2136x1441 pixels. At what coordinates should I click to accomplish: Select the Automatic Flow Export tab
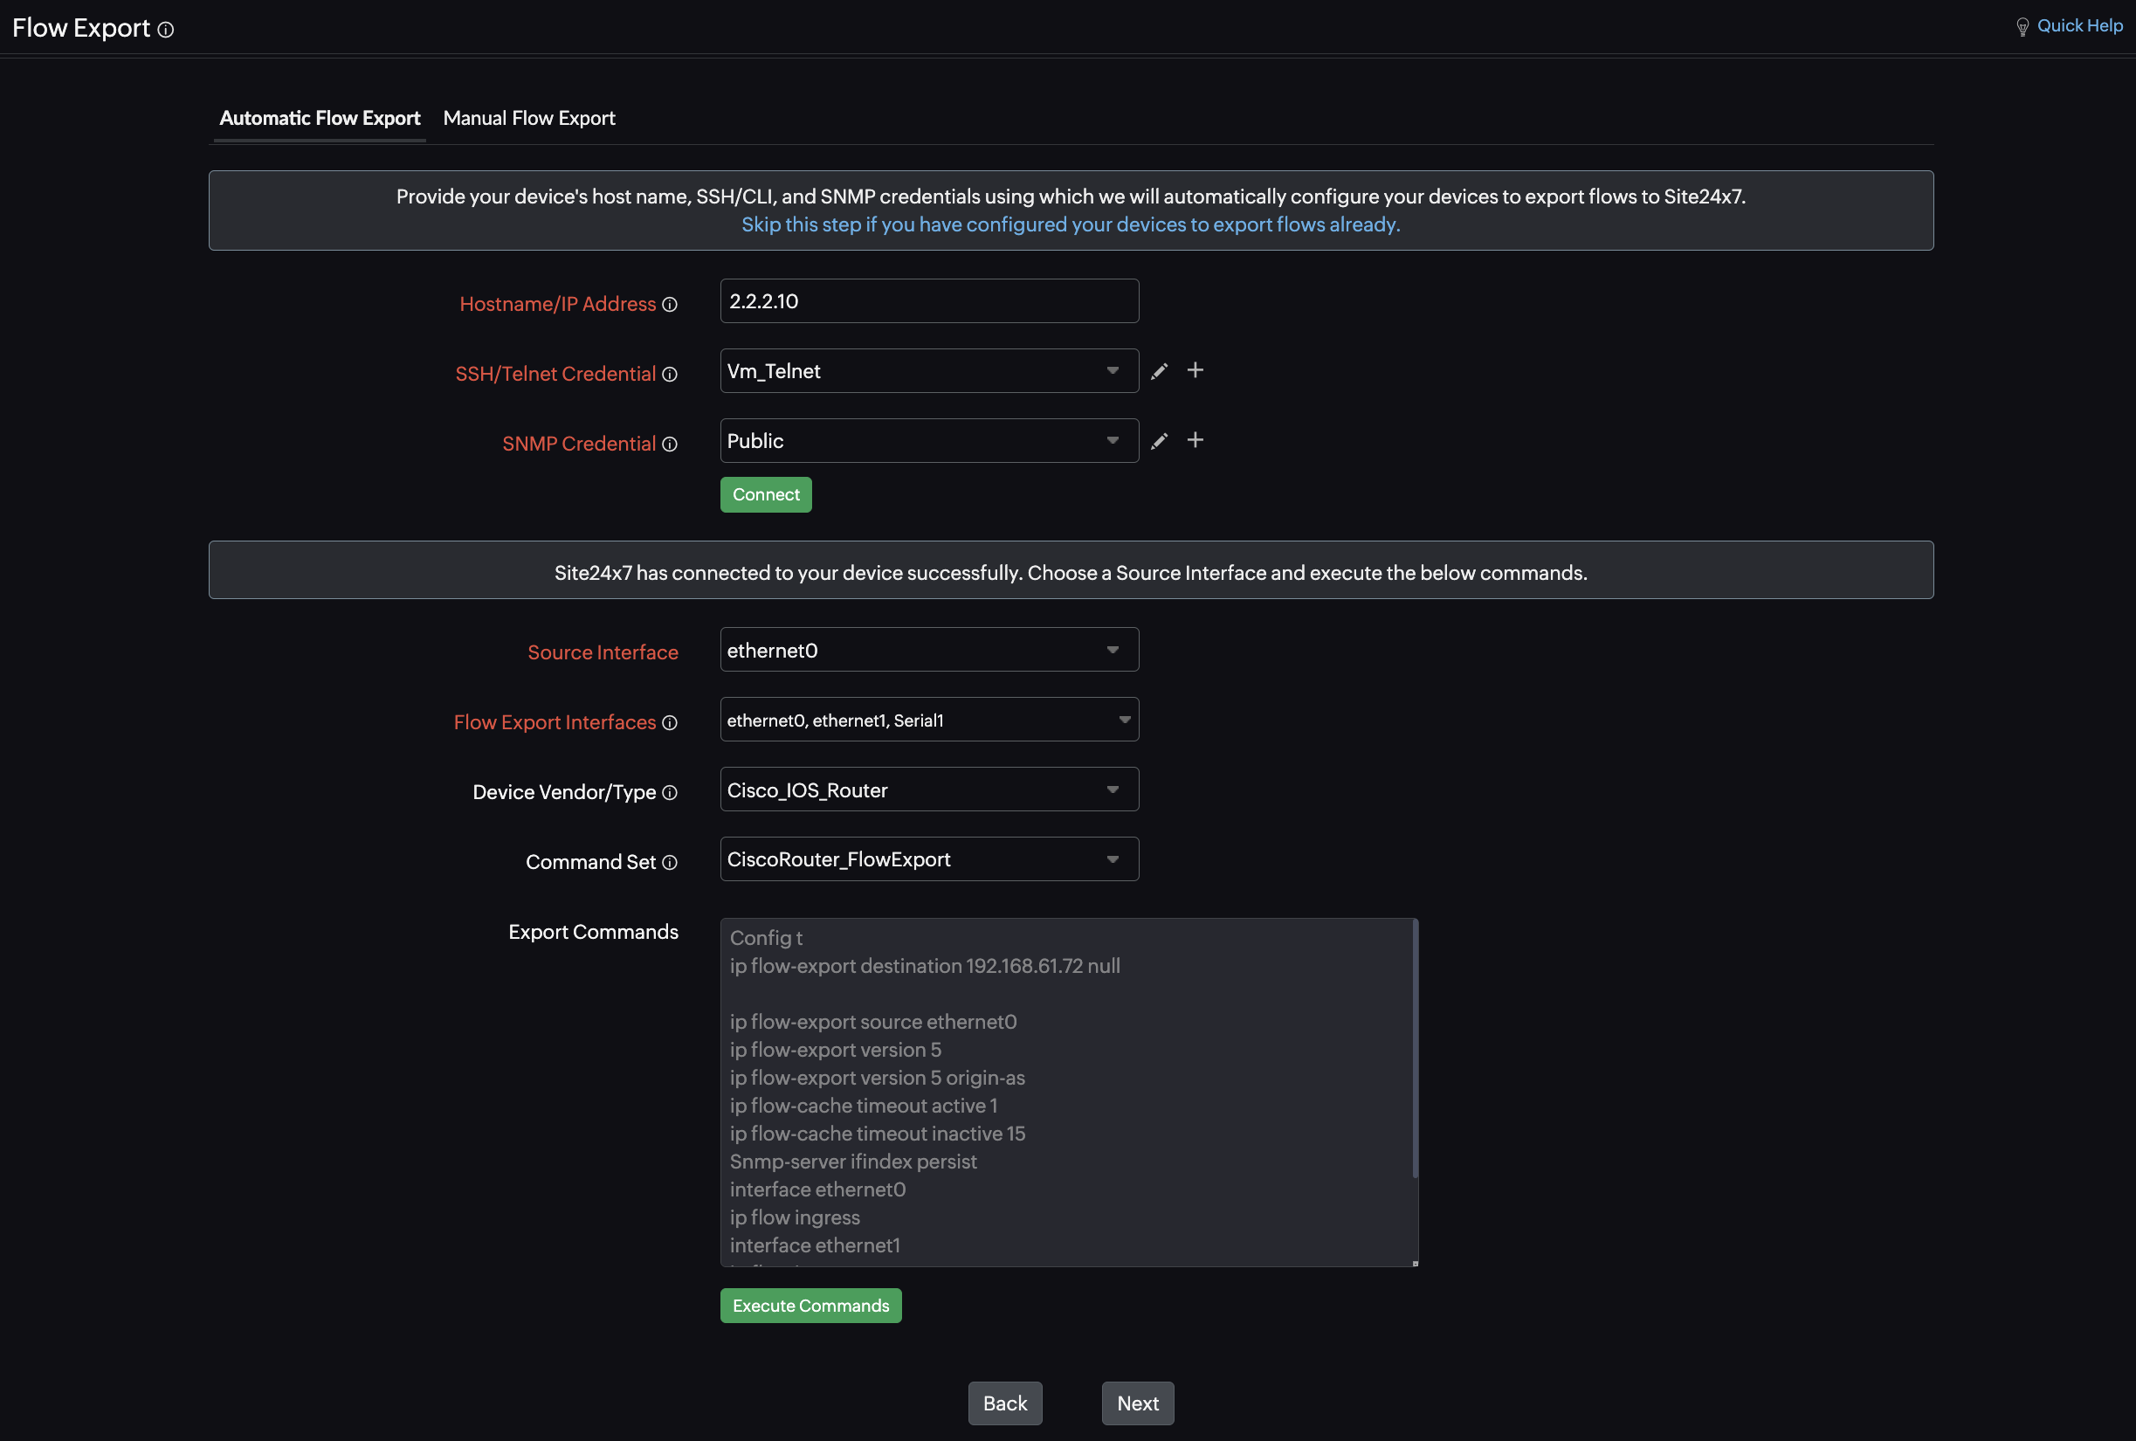point(319,118)
